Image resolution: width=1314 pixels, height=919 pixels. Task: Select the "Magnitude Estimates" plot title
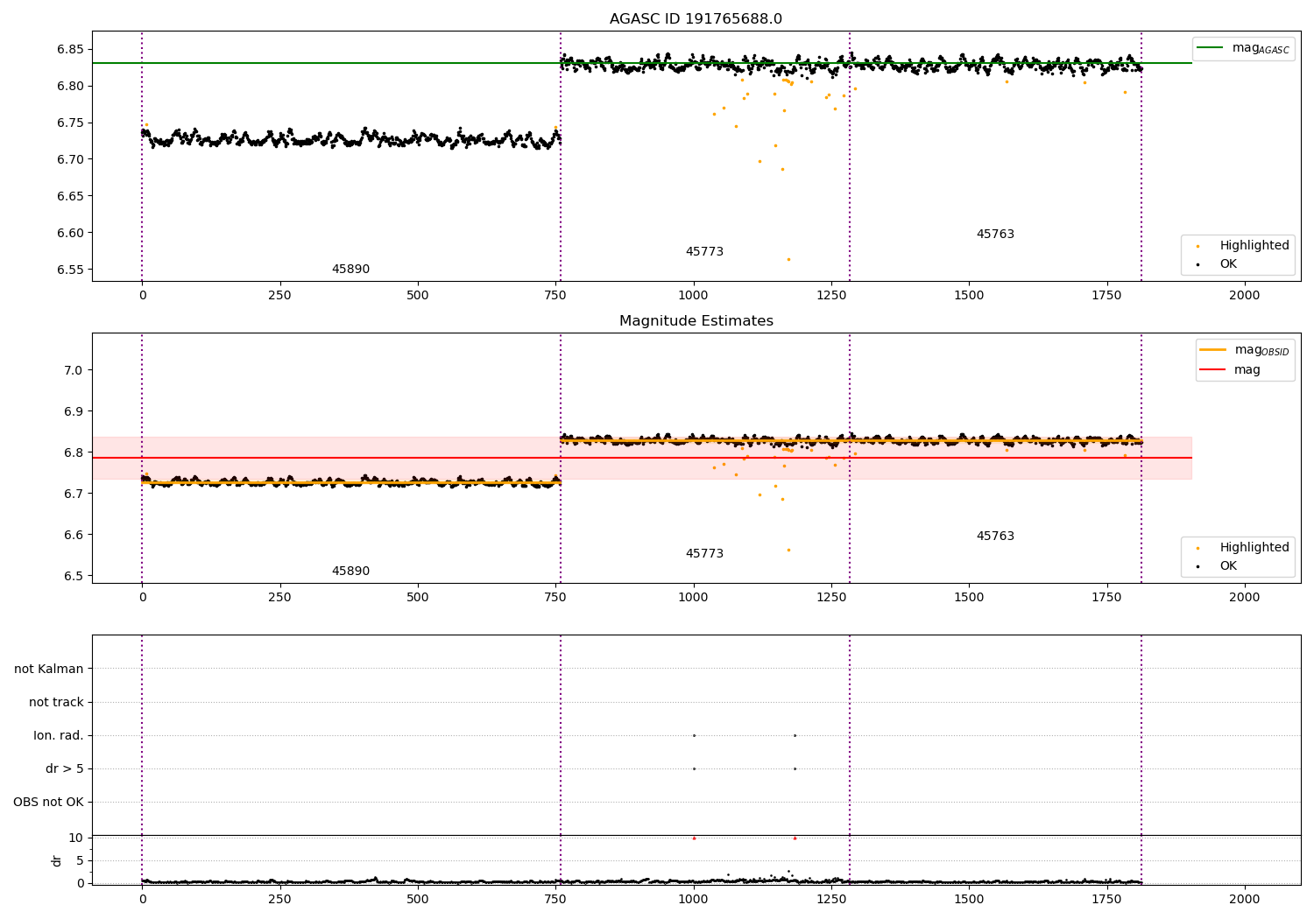pyautogui.click(x=696, y=321)
